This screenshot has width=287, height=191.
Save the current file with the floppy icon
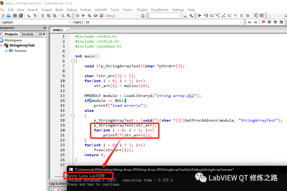pos(15,16)
